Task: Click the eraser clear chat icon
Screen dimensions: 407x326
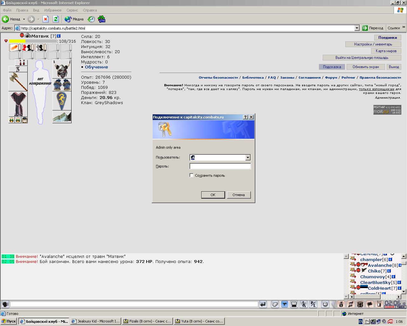Action: [275, 304]
